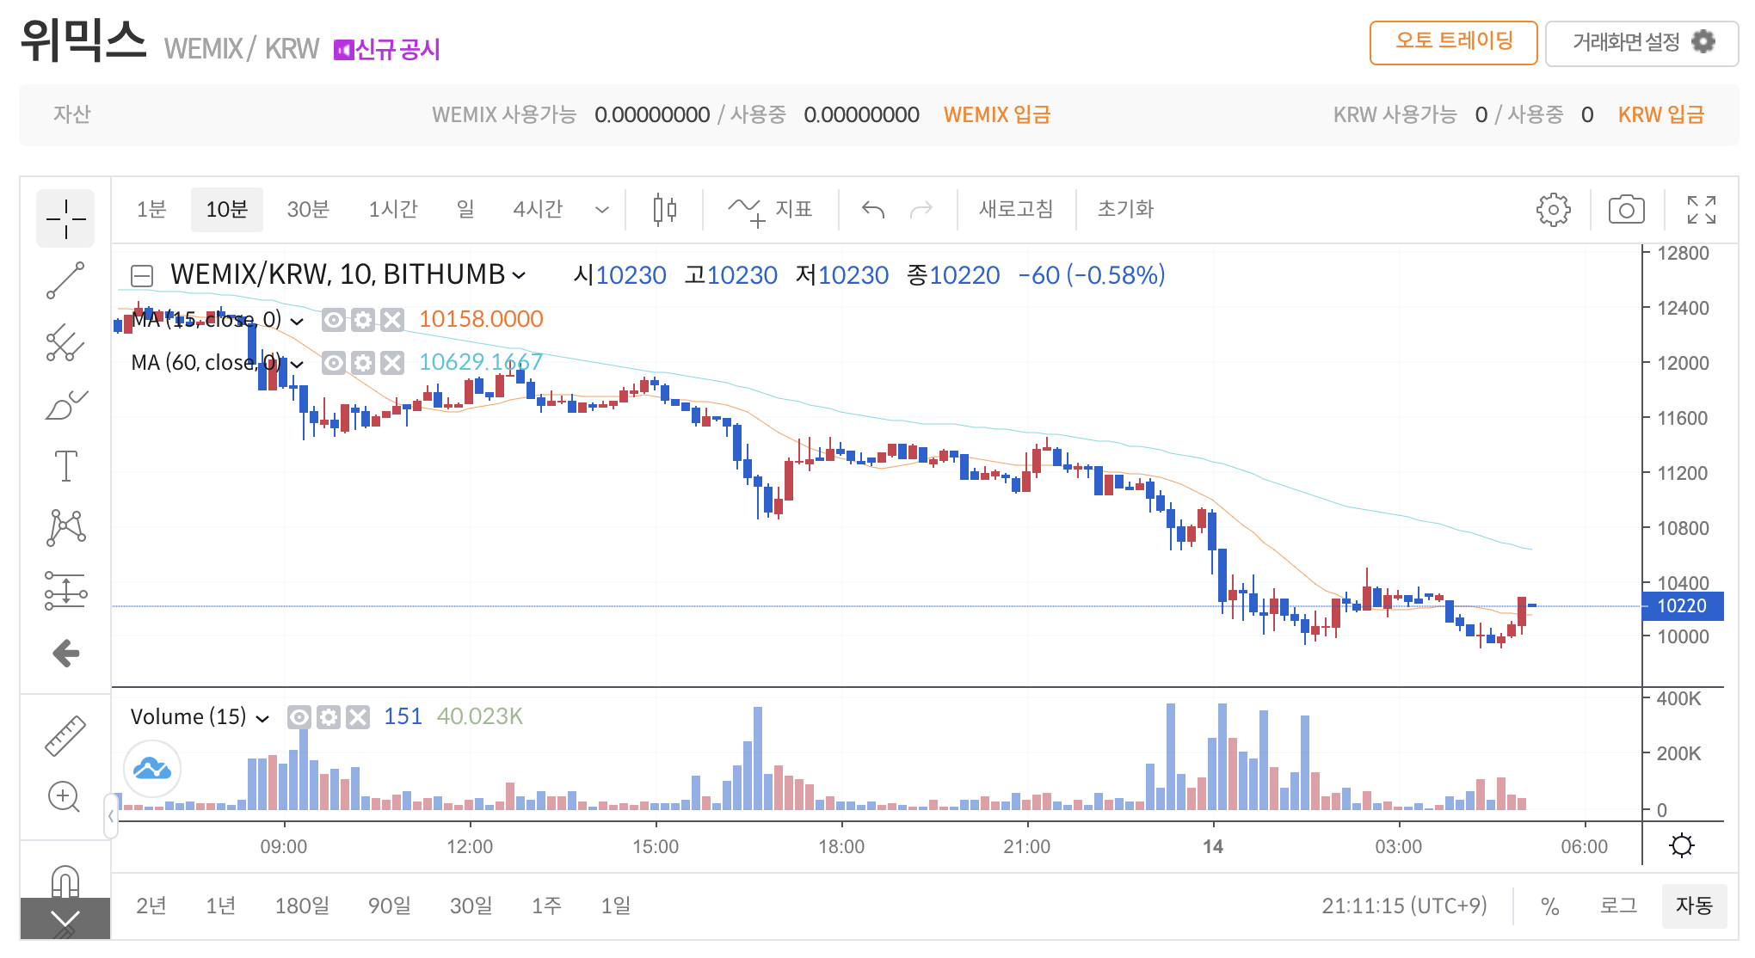The height and width of the screenshot is (958, 1755).
Task: Set chart range to 180일
Action: 302,906
